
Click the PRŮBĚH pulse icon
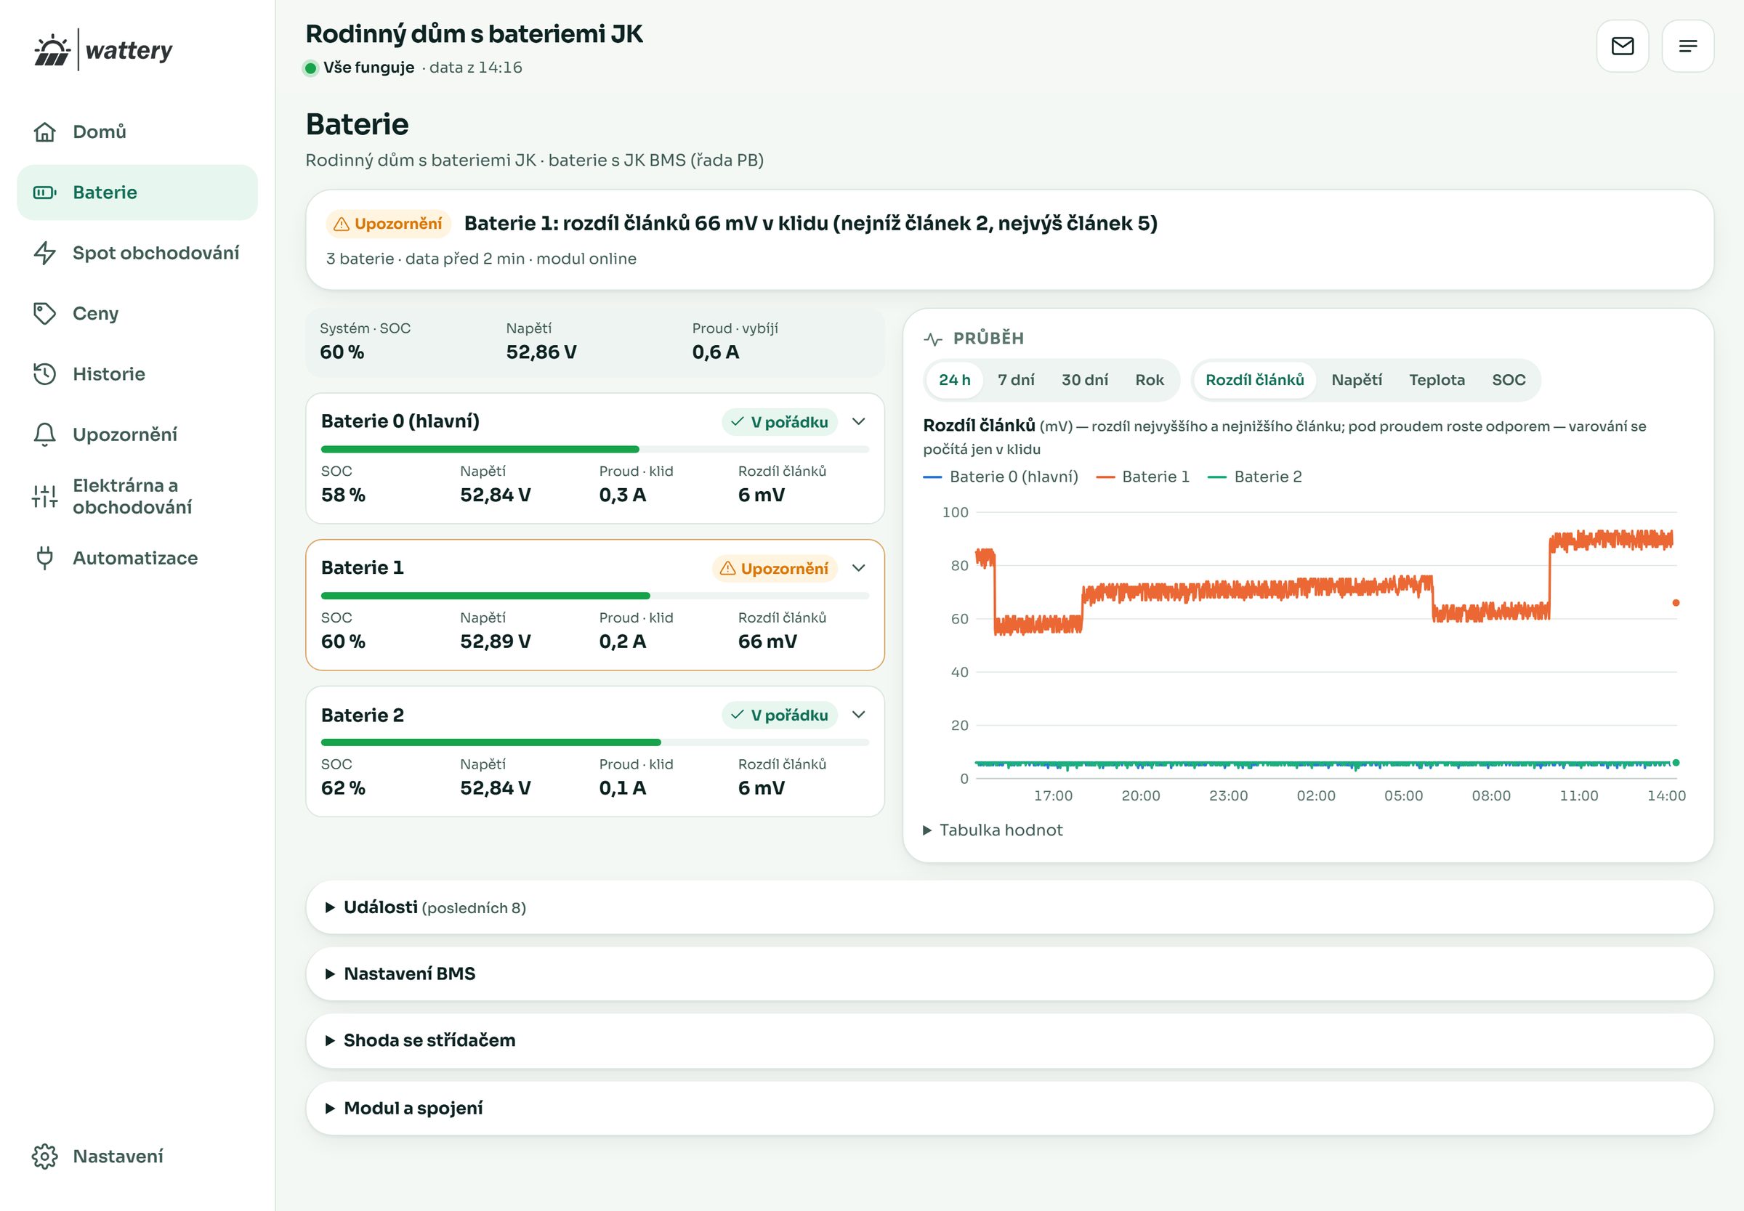[933, 339]
